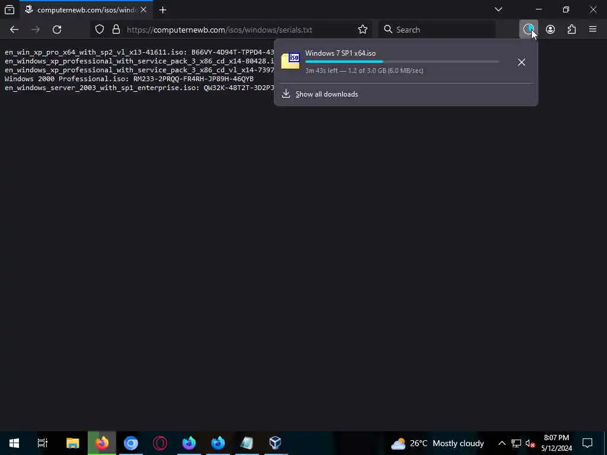Open the Windows notification center
This screenshot has width=607, height=455.
coord(587,443)
